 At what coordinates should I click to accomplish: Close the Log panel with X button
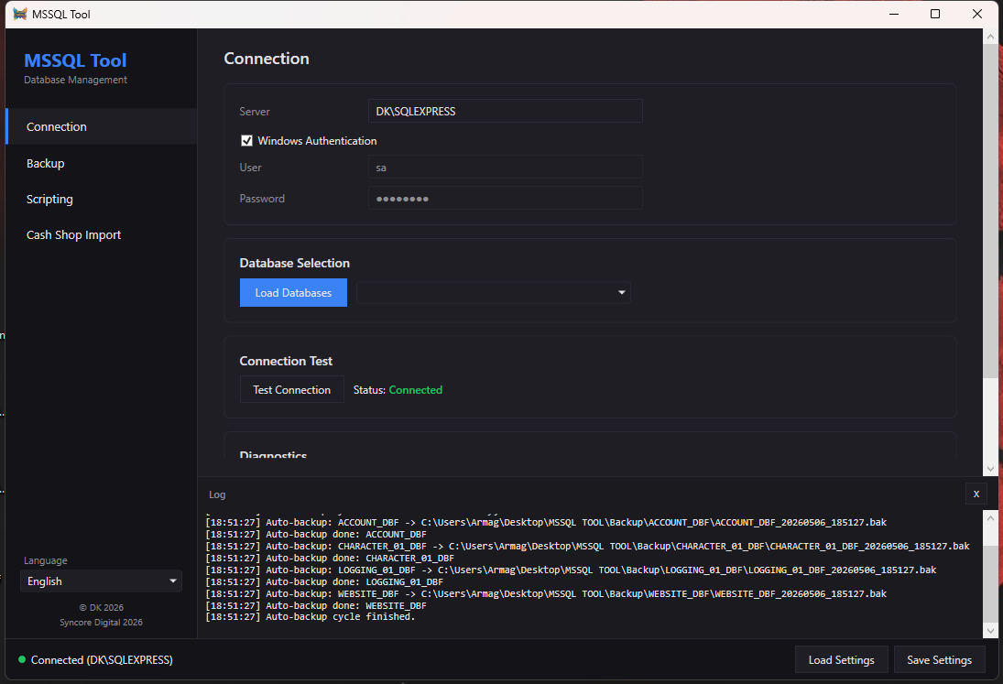click(976, 494)
